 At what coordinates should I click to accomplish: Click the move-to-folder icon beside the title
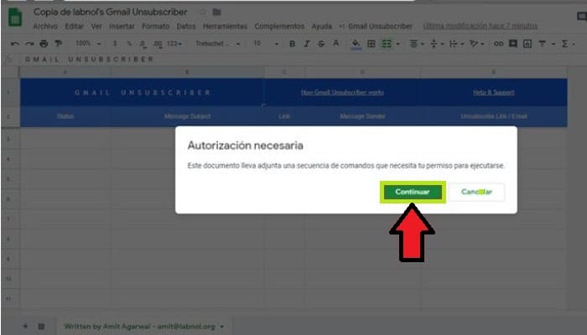(216, 12)
